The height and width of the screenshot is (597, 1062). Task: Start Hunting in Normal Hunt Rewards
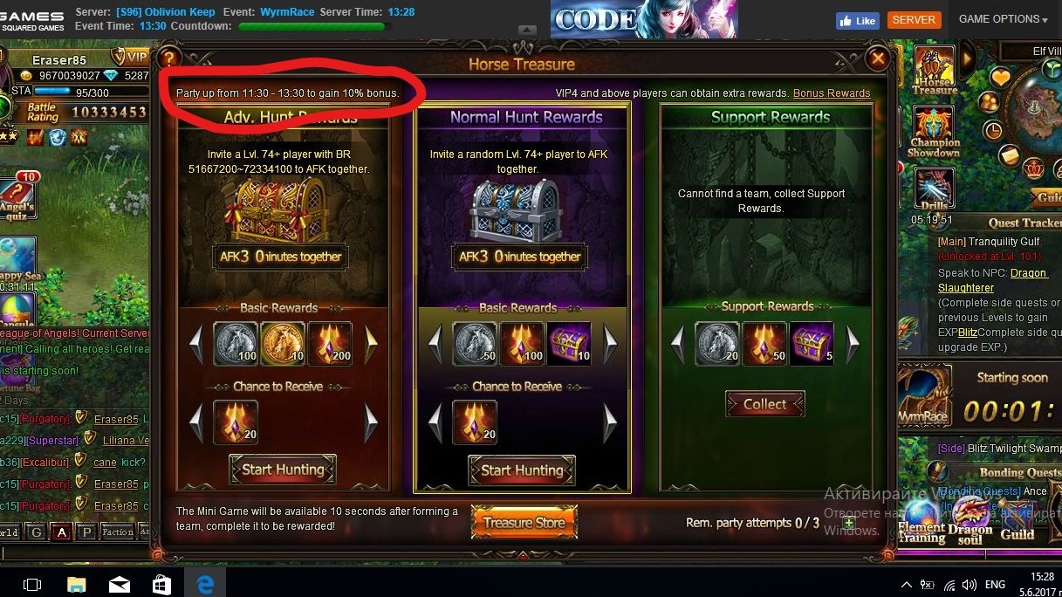pyautogui.click(x=522, y=470)
